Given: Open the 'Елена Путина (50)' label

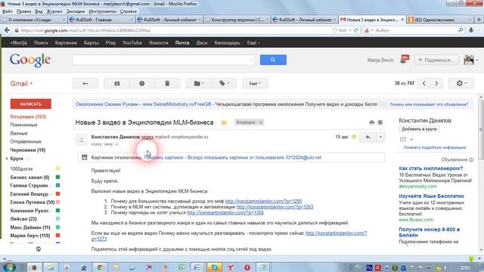Looking at the screenshot, I should tap(33, 202).
